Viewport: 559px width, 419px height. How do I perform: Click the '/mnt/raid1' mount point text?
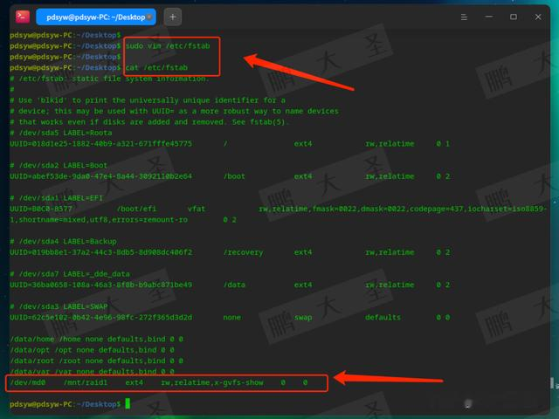pos(86,382)
